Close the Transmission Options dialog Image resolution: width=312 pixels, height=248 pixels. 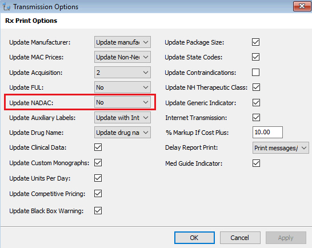tap(302, 6)
